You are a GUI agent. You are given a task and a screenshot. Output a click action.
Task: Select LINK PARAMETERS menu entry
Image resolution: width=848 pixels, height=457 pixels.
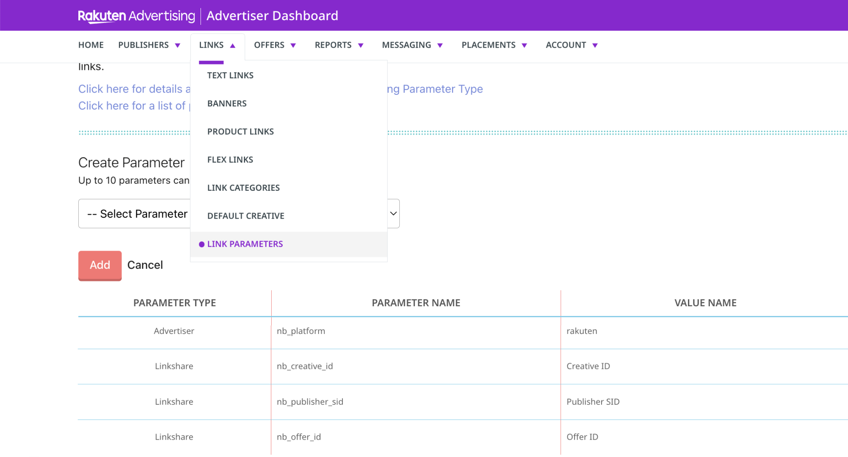289,244
